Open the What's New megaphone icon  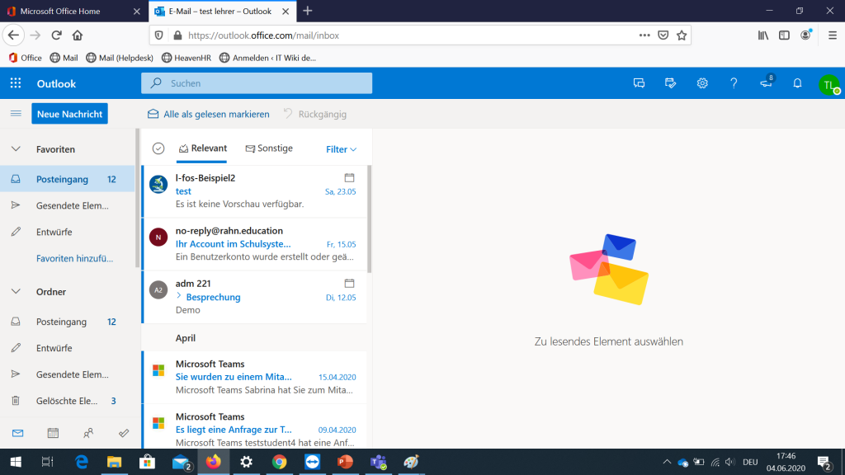click(x=766, y=82)
